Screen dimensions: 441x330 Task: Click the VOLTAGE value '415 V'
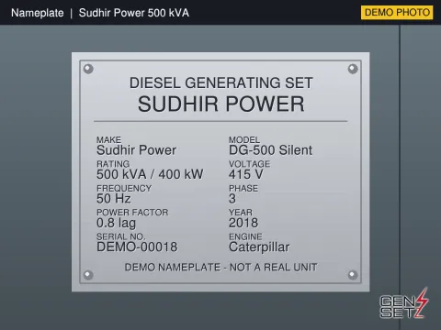[x=246, y=174]
